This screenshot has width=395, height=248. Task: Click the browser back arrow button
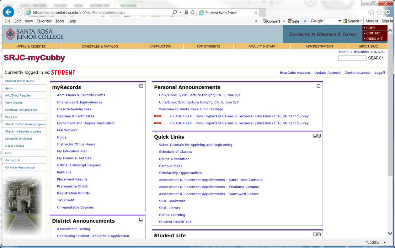tap(8, 12)
